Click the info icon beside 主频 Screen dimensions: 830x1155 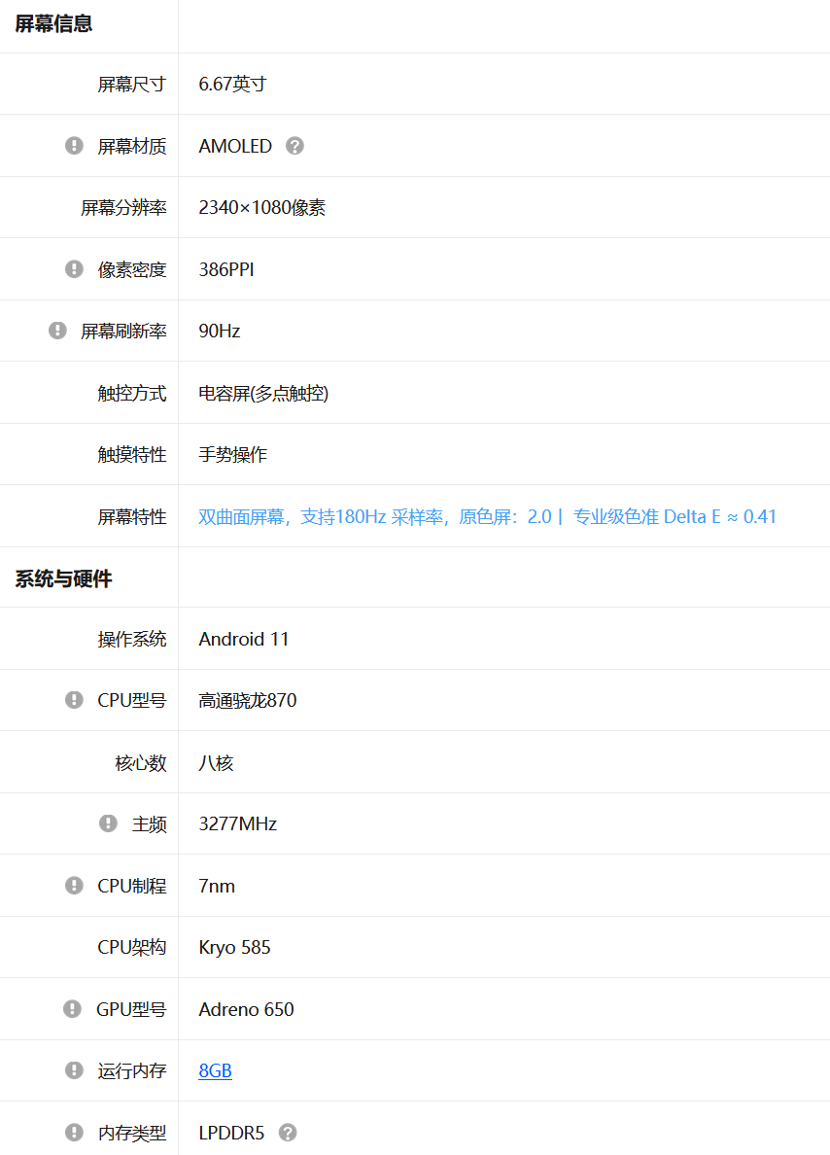coord(108,823)
